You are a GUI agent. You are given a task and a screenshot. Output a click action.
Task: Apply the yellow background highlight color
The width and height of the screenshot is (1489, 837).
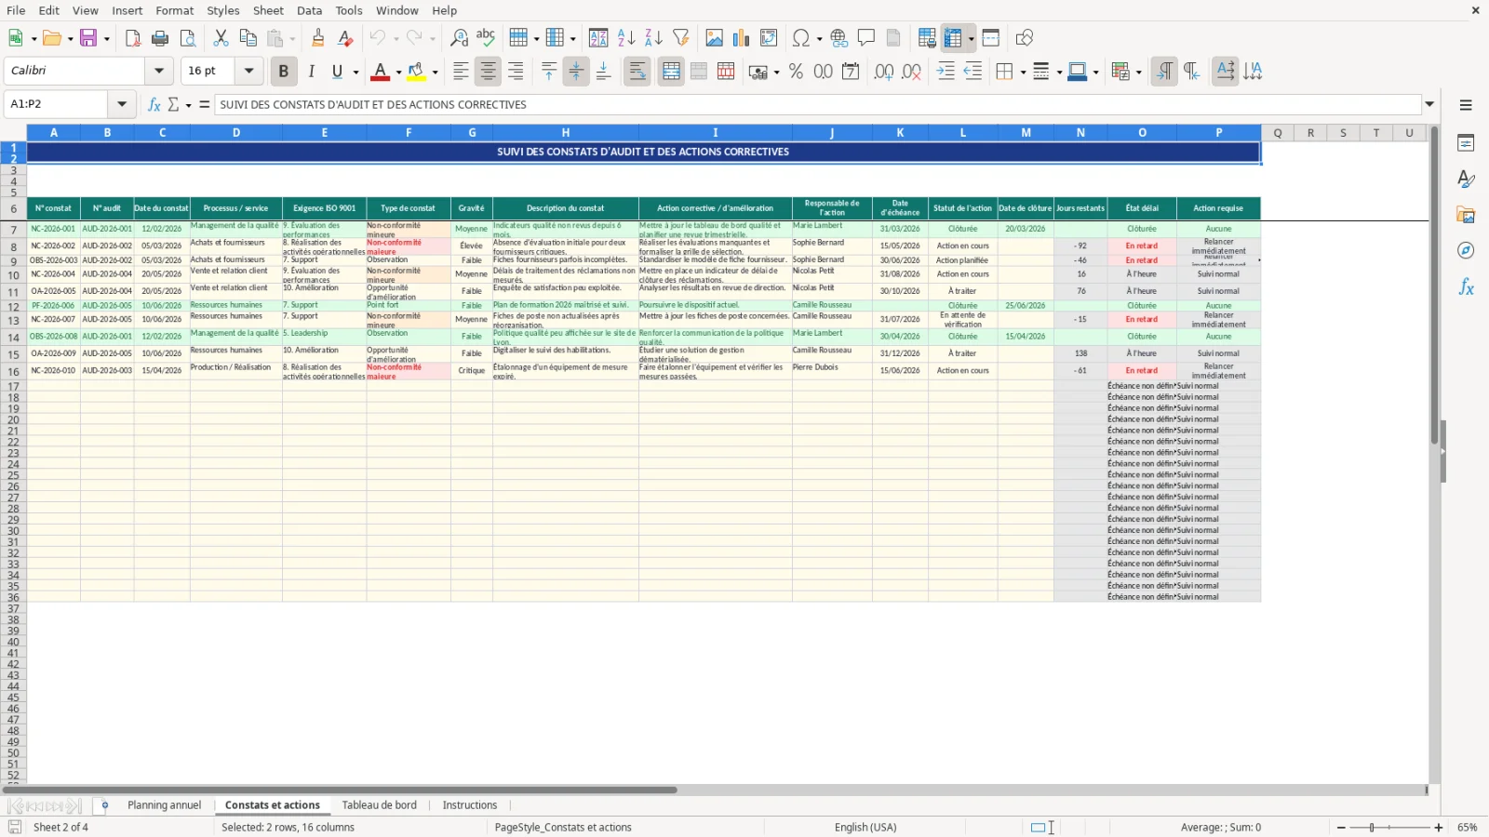pyautogui.click(x=416, y=72)
